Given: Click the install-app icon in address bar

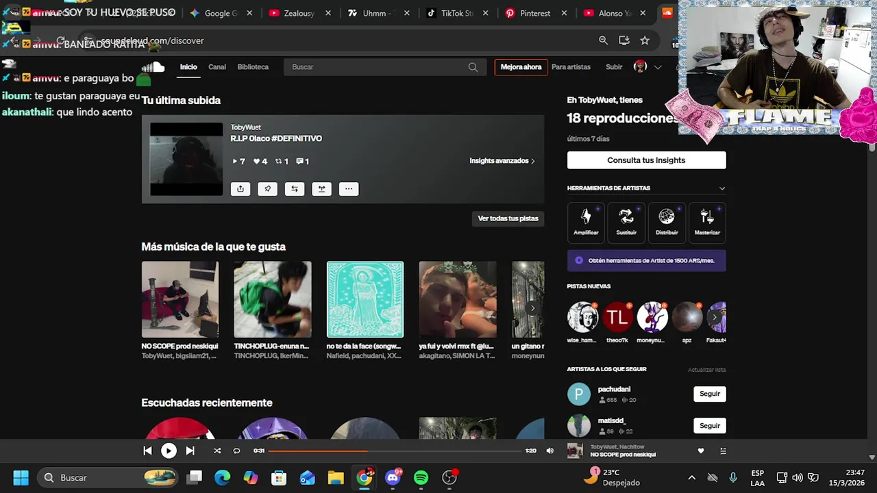Looking at the screenshot, I should coord(623,40).
